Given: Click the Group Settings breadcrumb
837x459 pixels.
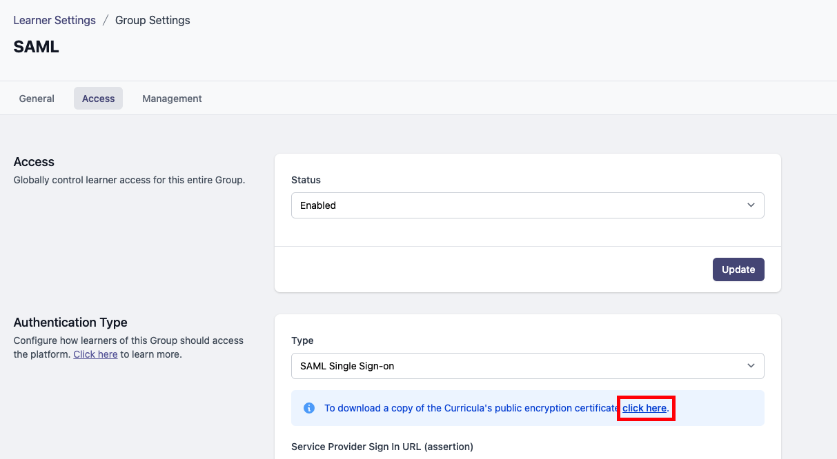Looking at the screenshot, I should click(152, 20).
